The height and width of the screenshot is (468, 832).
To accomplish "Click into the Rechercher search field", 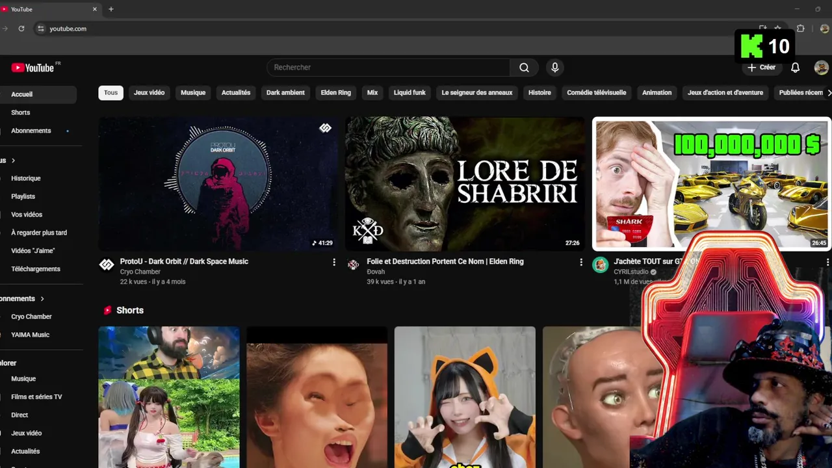I will click(x=389, y=68).
